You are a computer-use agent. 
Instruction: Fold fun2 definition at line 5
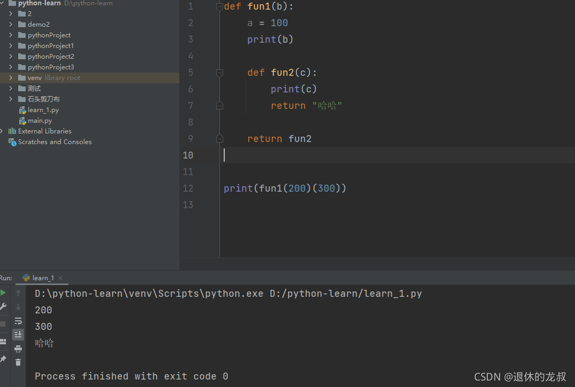pos(219,73)
